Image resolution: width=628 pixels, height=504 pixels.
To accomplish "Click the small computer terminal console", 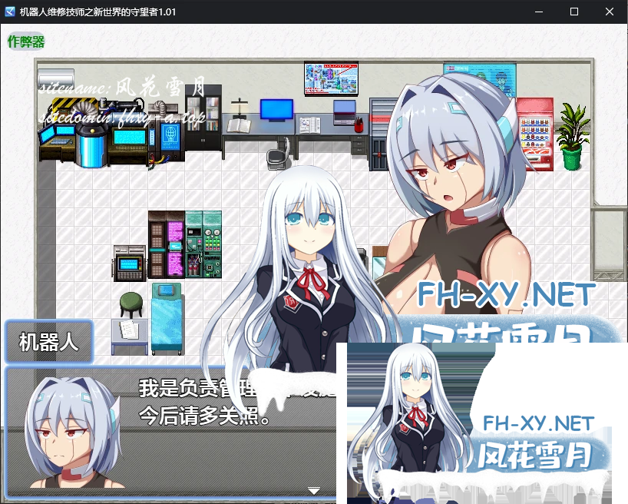I will (129, 264).
